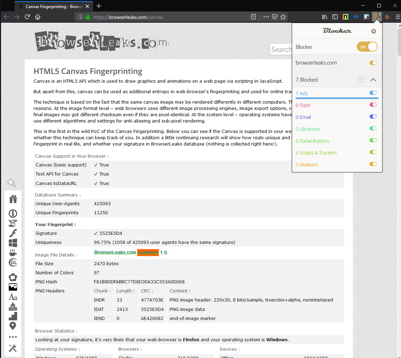
Task: Toggle Ultrasonic blocking switch
Action: [373, 128]
